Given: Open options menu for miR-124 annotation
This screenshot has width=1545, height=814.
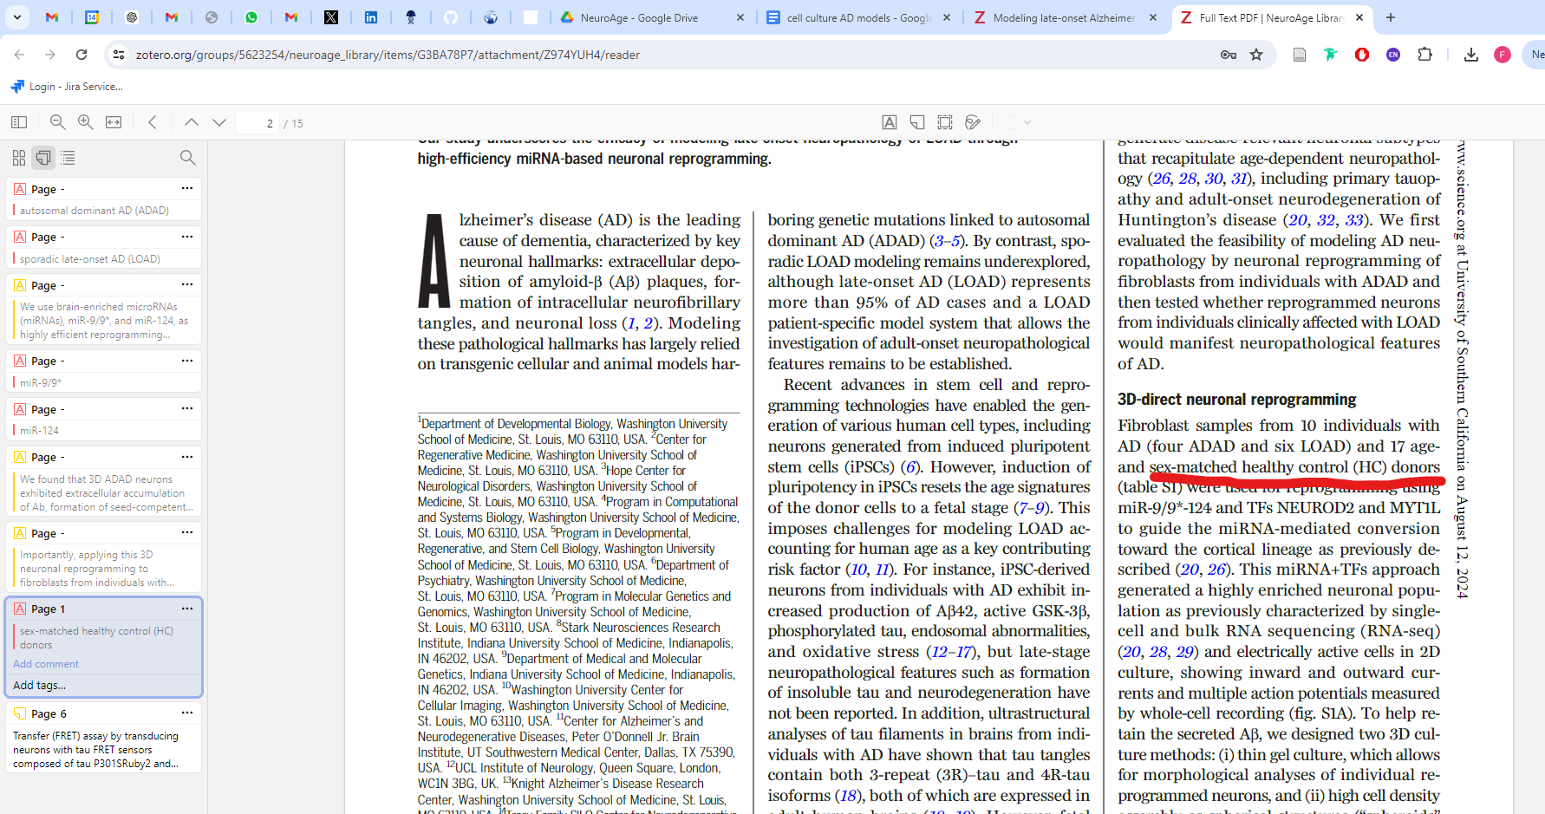Looking at the screenshot, I should [x=187, y=408].
